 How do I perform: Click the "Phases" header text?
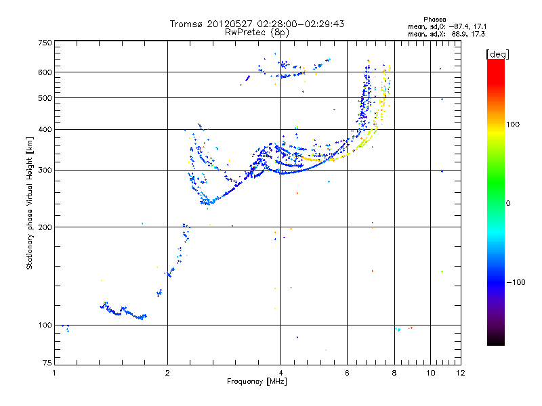(x=434, y=20)
